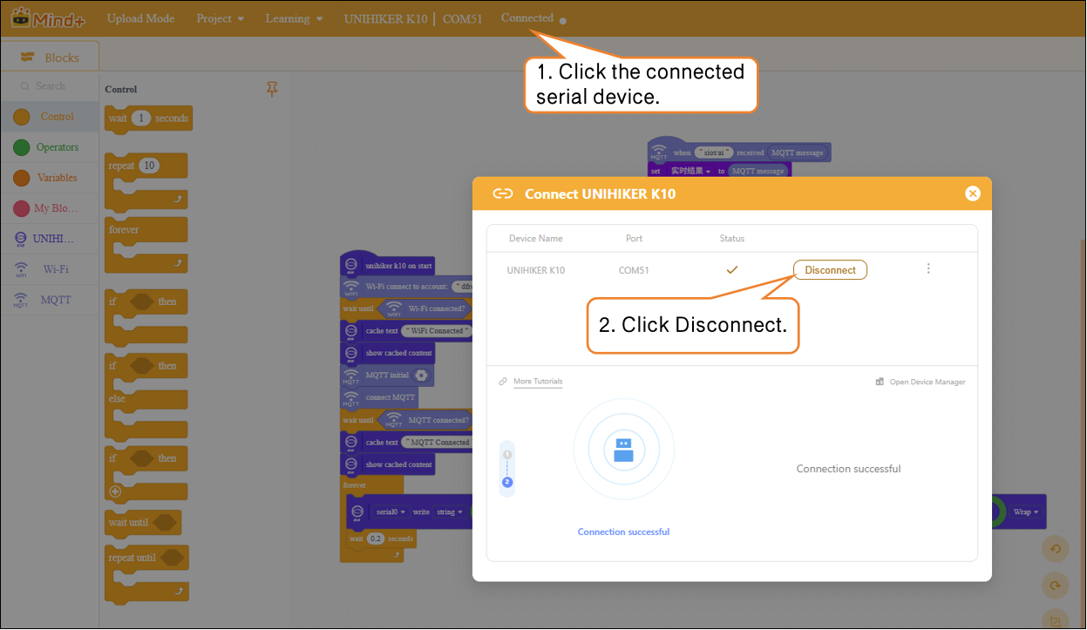
Task: Click the Mind+ logo
Action: coord(49,18)
